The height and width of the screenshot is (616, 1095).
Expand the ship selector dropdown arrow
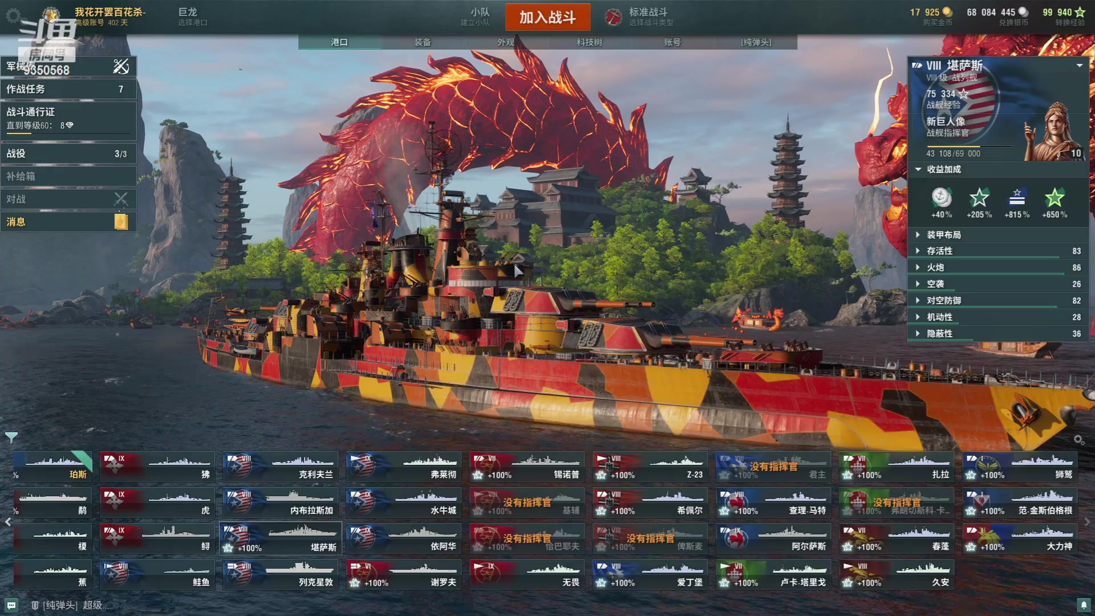[x=1079, y=66]
